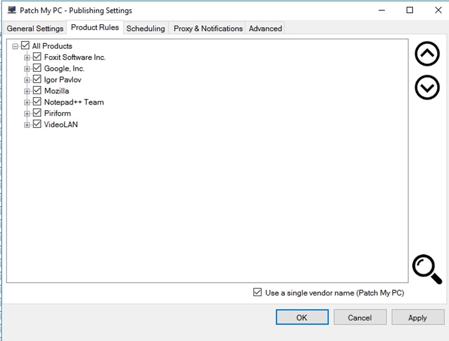Go to Proxy & Notifications tab
449x341 pixels.
click(x=208, y=28)
